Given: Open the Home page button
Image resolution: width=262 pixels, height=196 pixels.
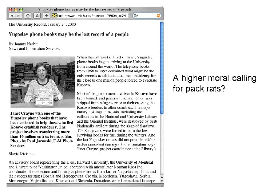Looking at the screenshot, I should (28, 16).
